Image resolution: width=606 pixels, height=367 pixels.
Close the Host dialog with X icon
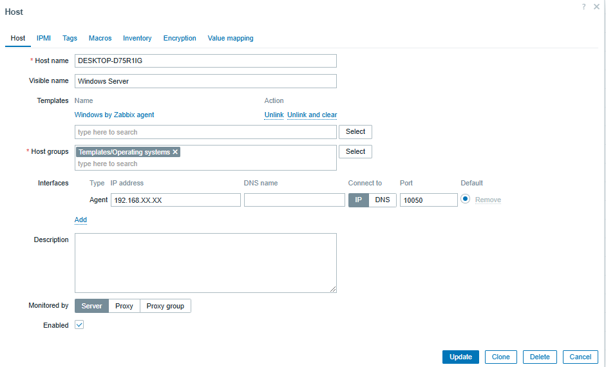(x=596, y=6)
